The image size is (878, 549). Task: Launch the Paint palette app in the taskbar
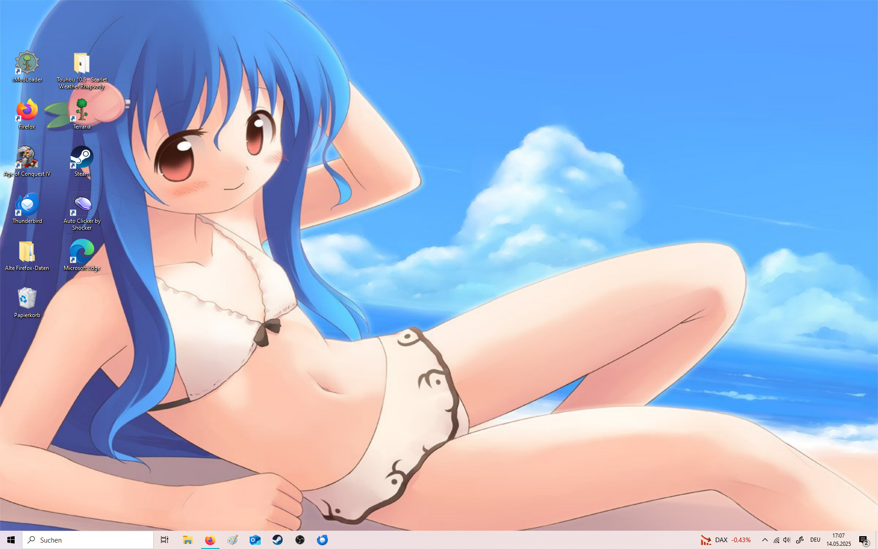click(x=232, y=540)
